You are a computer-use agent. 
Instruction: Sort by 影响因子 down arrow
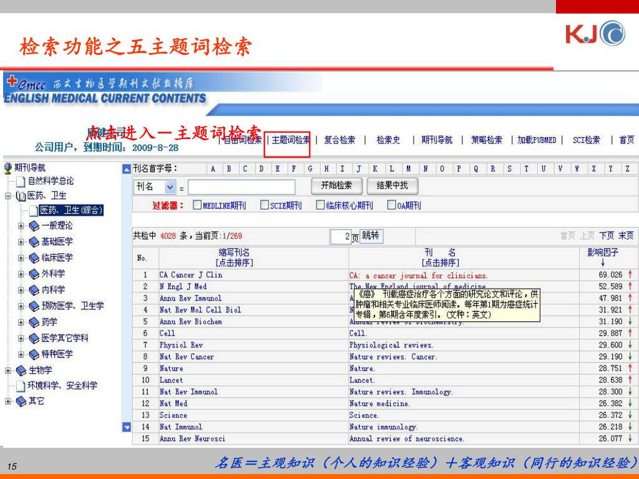pos(603,263)
